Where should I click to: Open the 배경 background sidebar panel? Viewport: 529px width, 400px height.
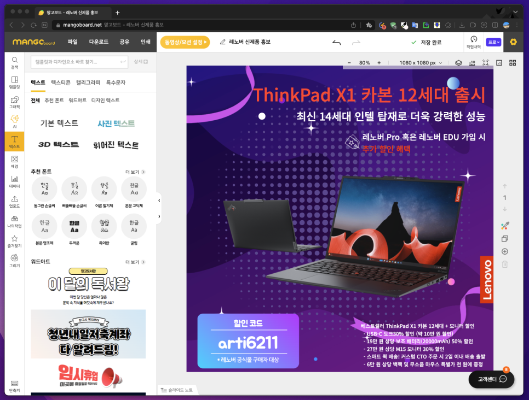point(14,162)
